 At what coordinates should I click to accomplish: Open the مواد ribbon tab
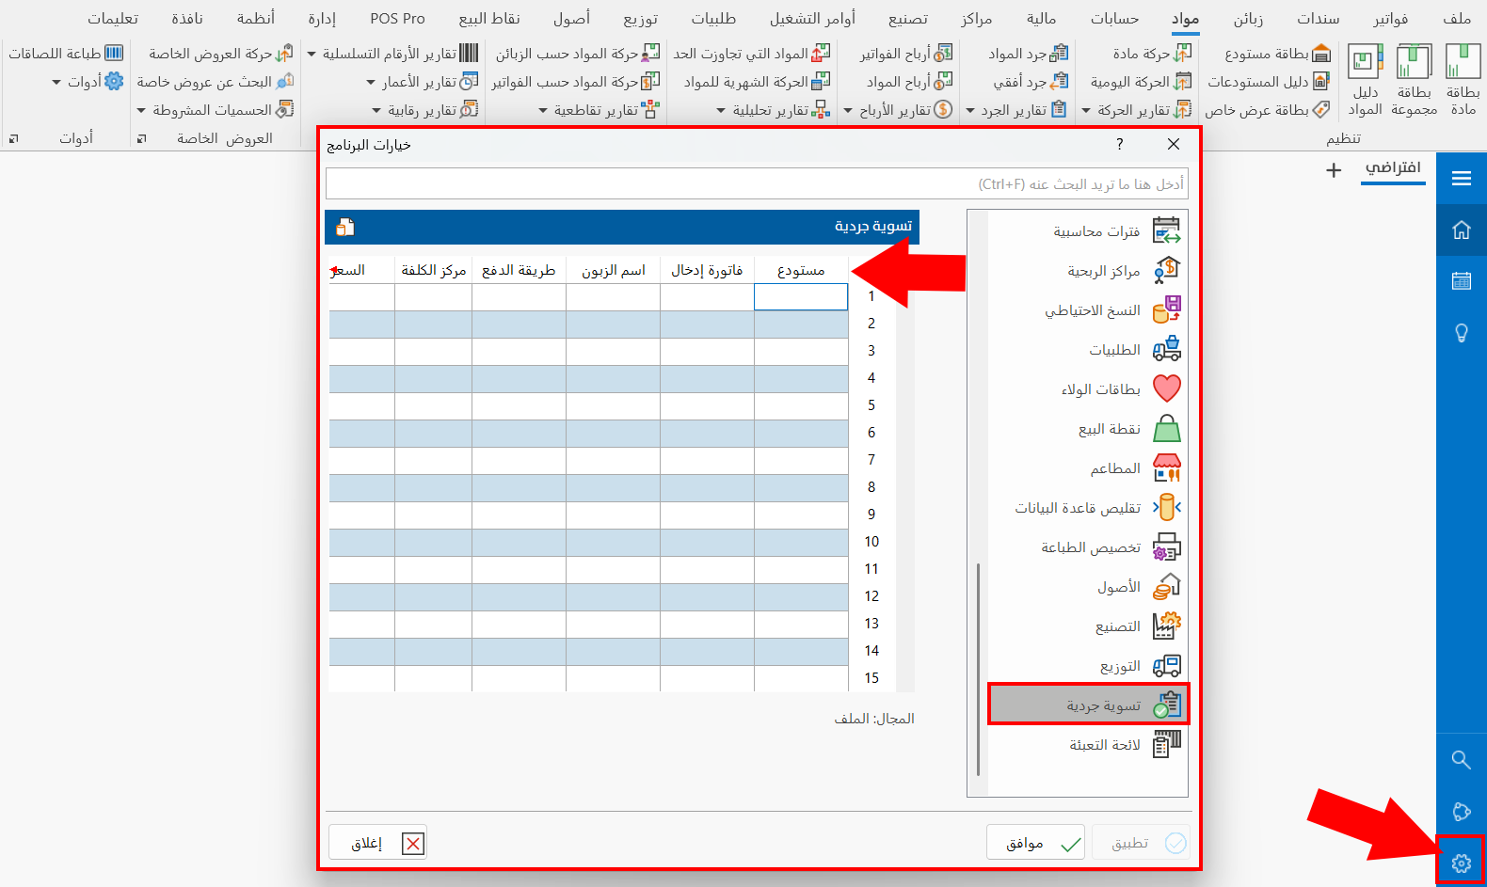click(1185, 19)
